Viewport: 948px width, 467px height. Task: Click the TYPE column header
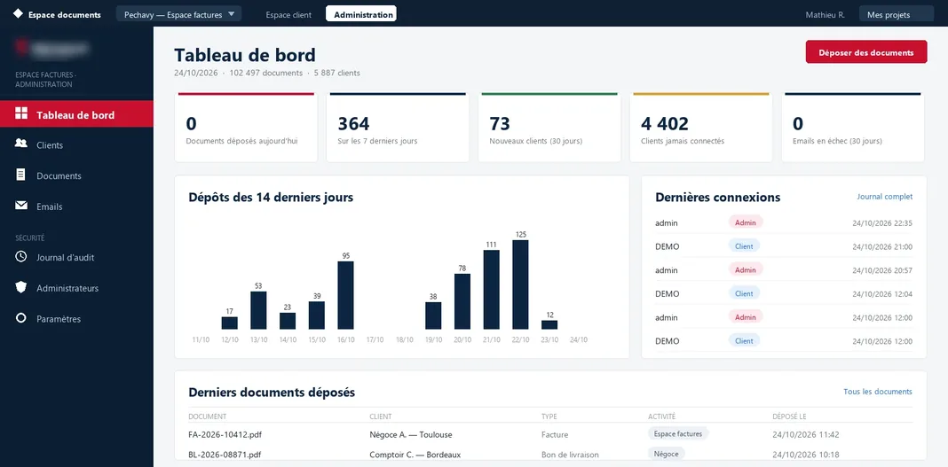[549, 416]
